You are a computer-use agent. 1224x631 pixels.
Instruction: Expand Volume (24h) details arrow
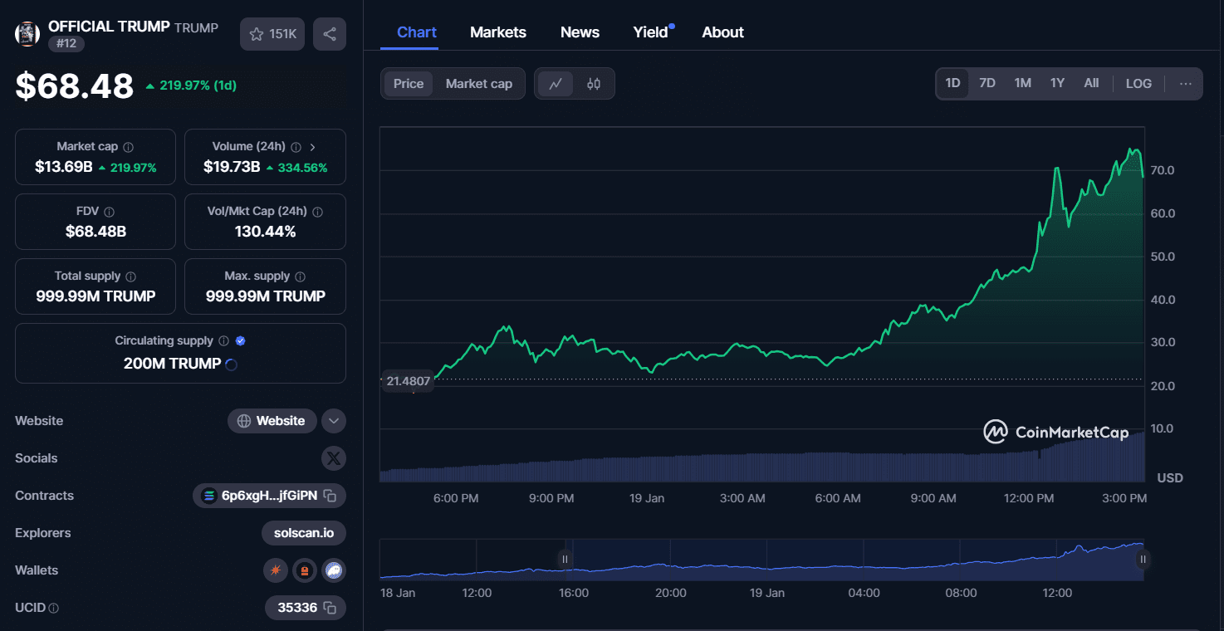click(312, 147)
